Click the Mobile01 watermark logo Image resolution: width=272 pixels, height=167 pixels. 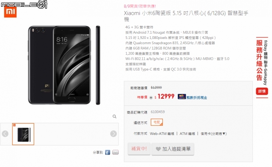pos(24,4)
